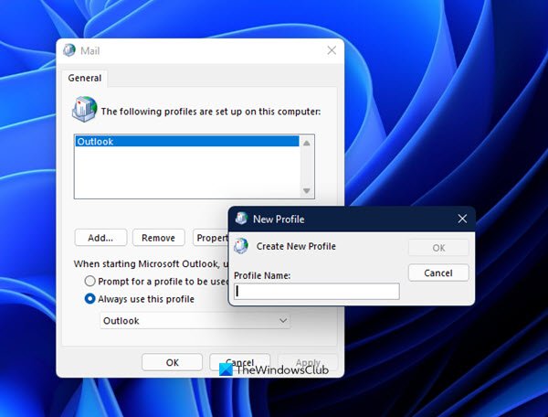Screen dimensions: 548x417
Task: Click OK in the Mail window
Action: point(173,362)
